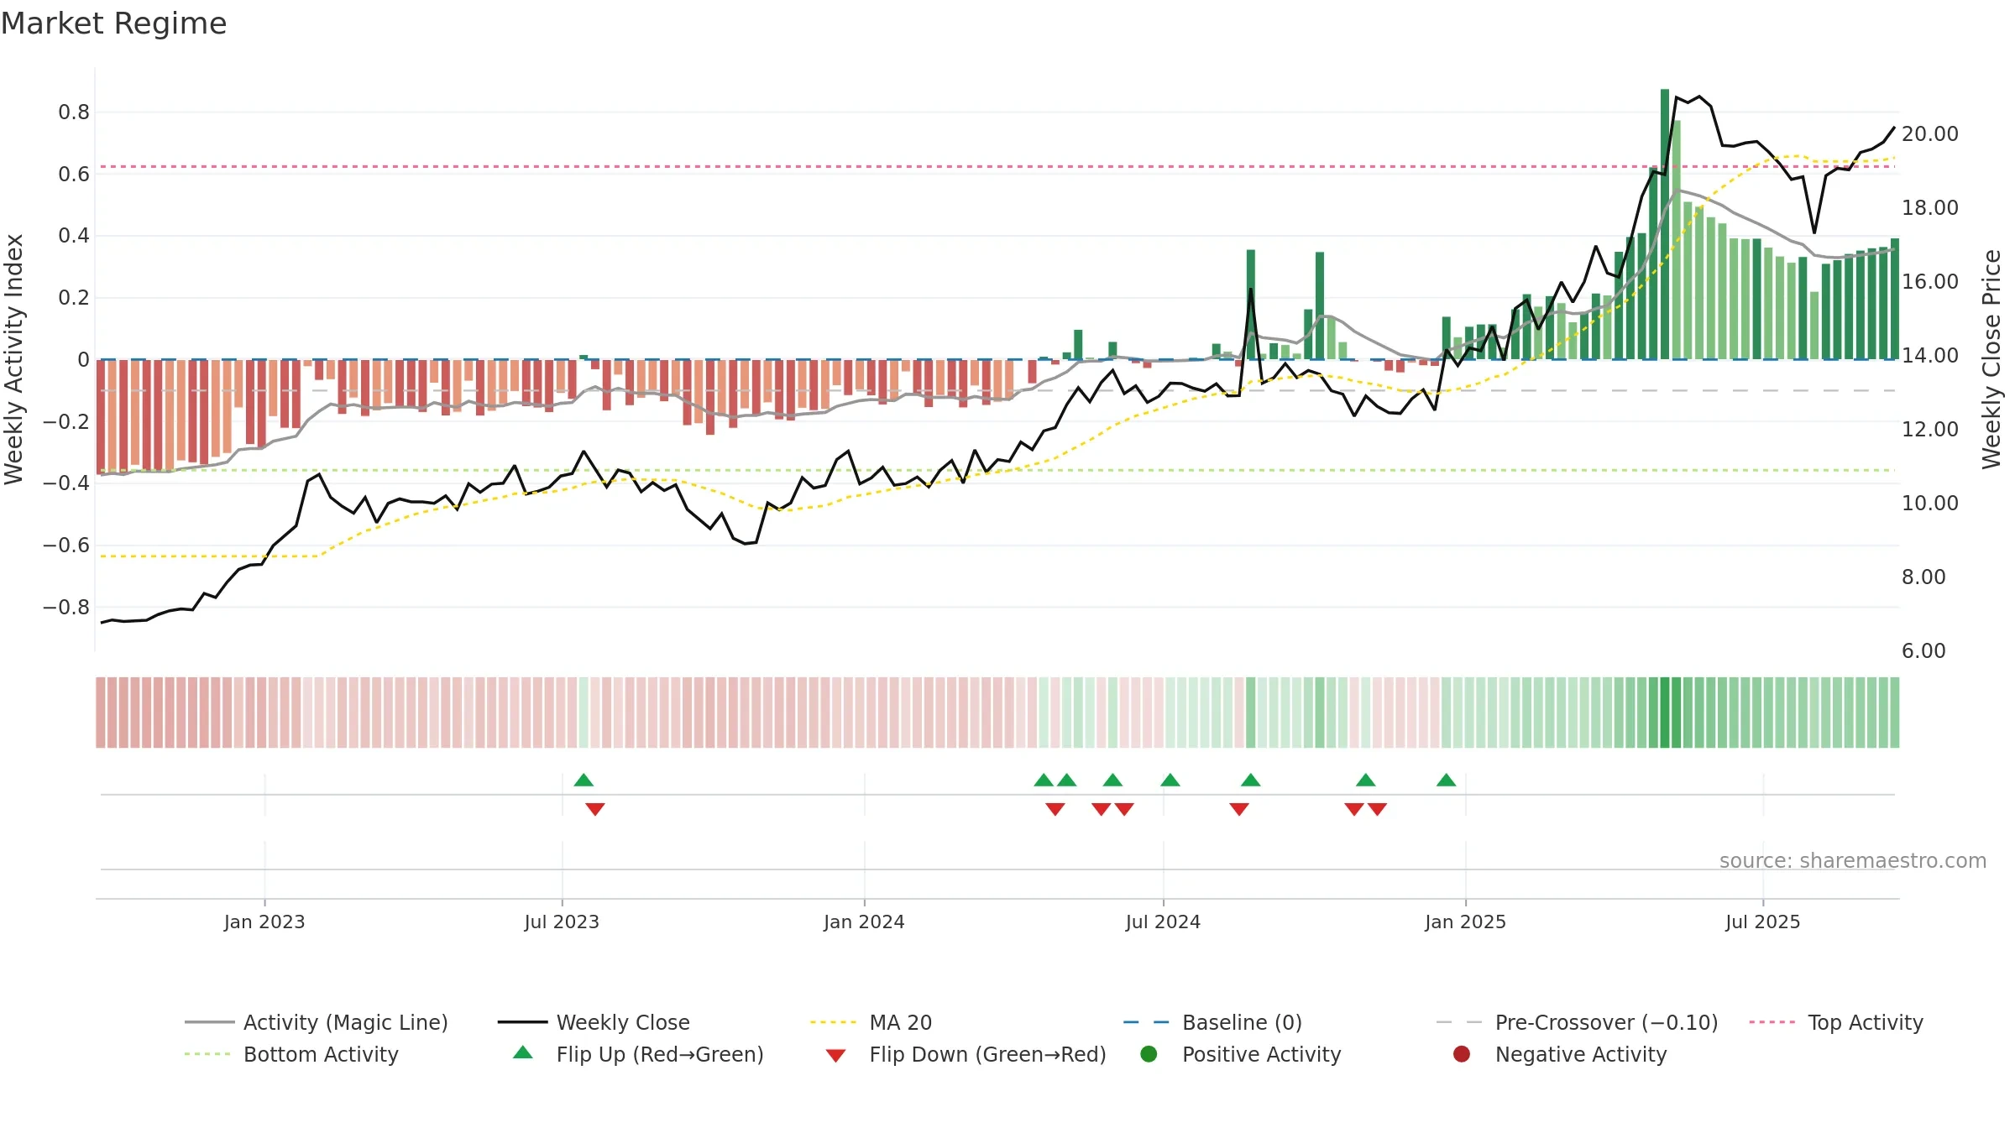This screenshot has height=1133, width=2015.
Task: Click the Negative Activity legend label
Action: click(1580, 1054)
